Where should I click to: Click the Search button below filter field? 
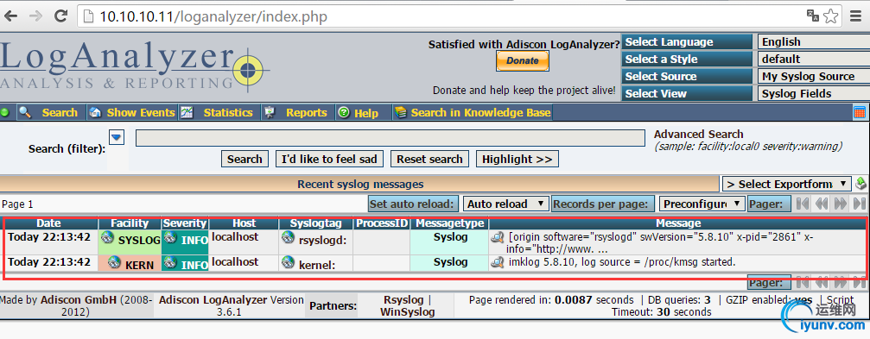click(244, 159)
